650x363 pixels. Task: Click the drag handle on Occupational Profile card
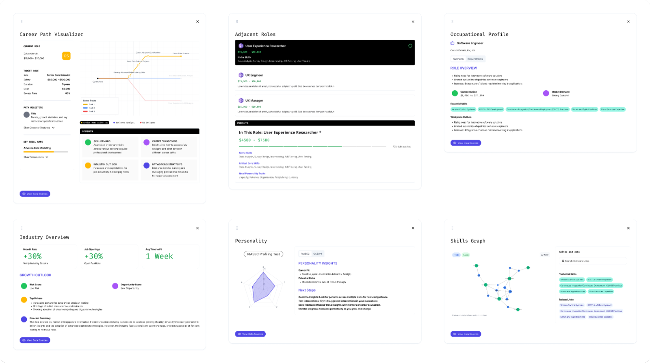[x=452, y=22]
